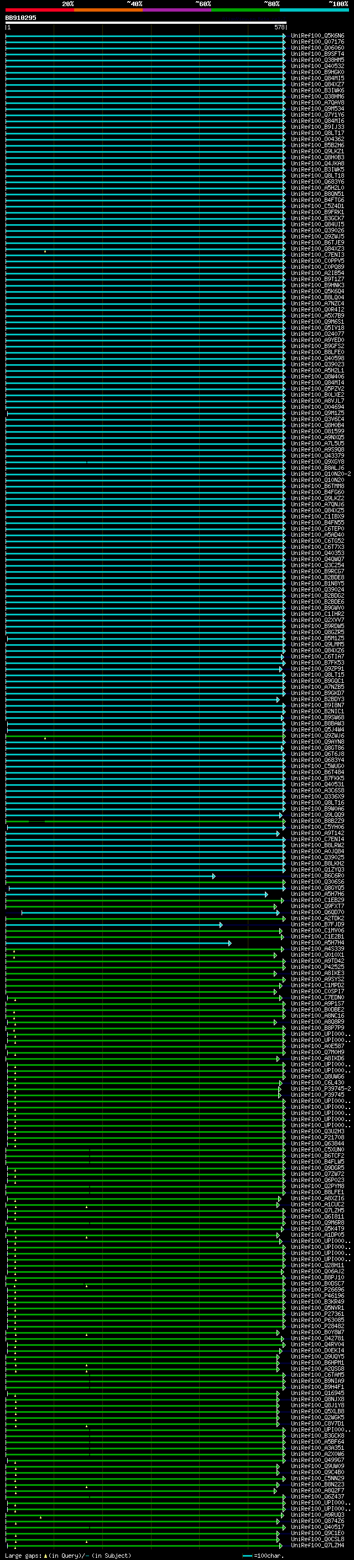Select label UniRef100_Q683Y6

point(317,182)
